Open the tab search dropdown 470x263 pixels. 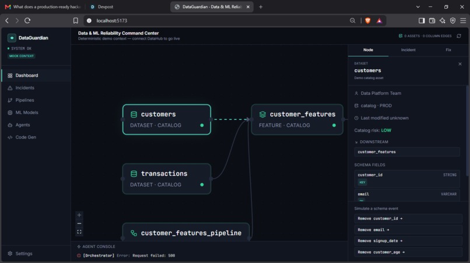pos(418,7)
